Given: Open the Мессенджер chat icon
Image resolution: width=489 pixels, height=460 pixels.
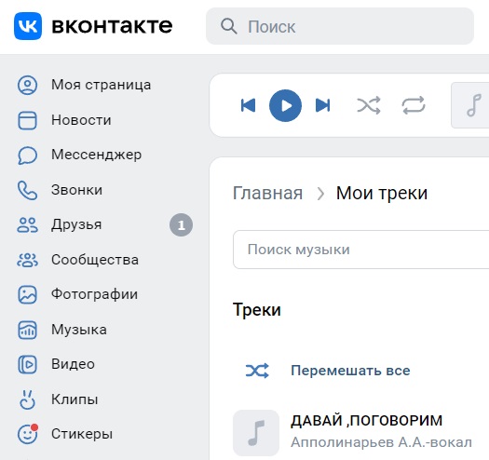Looking at the screenshot, I should pos(27,155).
